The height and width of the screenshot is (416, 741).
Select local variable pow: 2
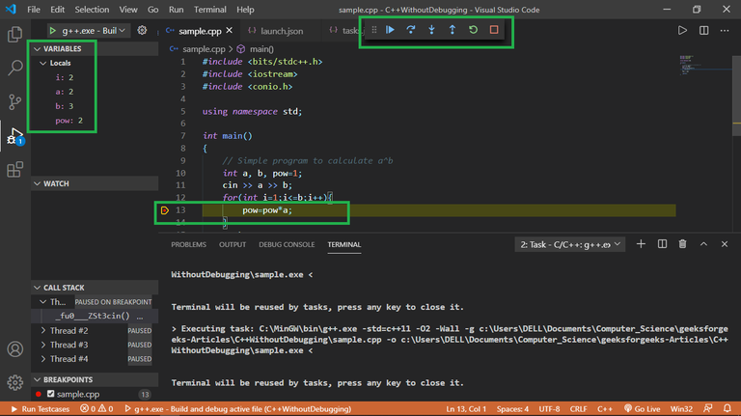coord(69,121)
